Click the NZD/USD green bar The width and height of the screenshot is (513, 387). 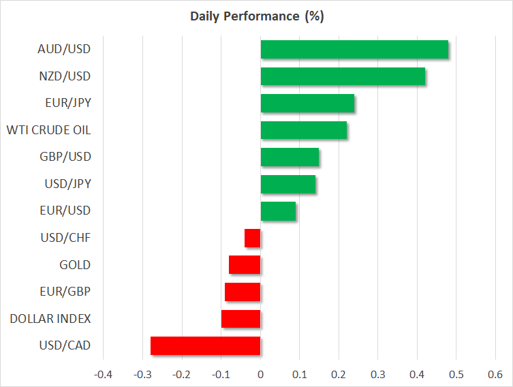point(343,76)
